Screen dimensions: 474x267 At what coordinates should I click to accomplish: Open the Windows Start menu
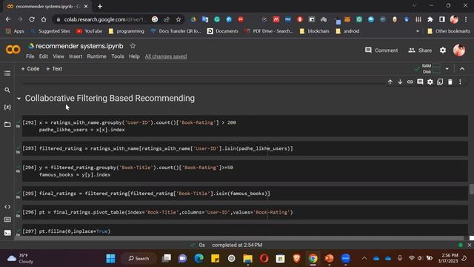pos(111,259)
